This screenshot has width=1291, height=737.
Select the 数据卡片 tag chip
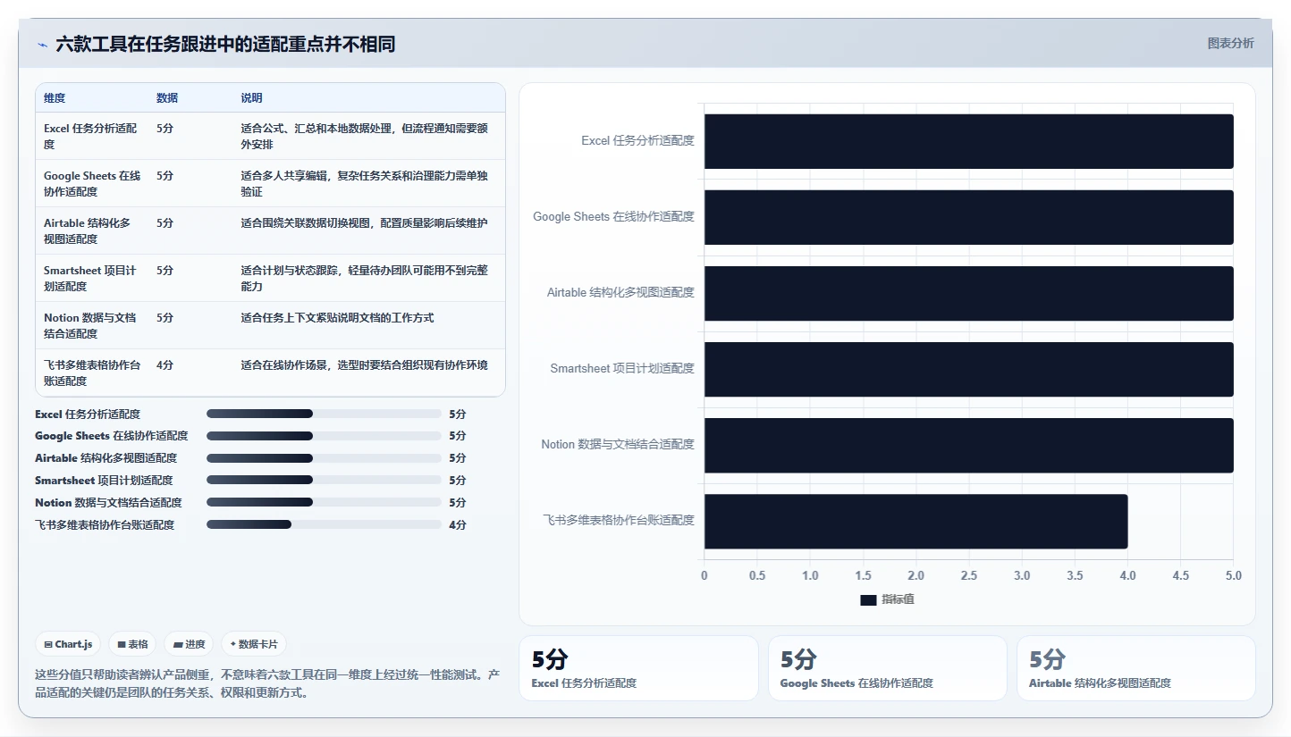tap(254, 644)
